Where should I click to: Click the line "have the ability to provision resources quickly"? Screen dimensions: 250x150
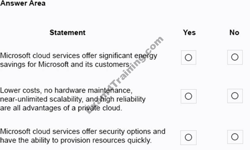click(x=76, y=140)
